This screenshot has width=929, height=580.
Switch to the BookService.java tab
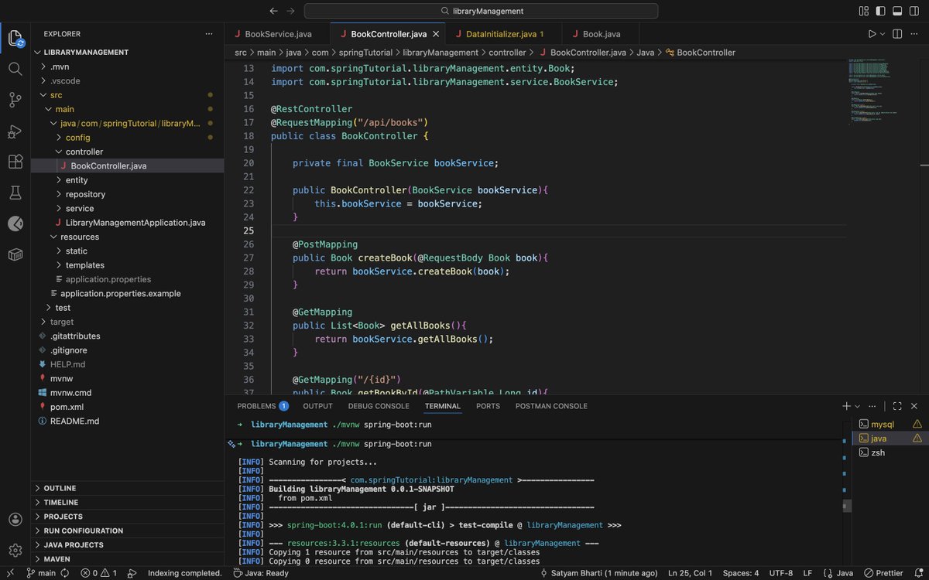tap(277, 34)
